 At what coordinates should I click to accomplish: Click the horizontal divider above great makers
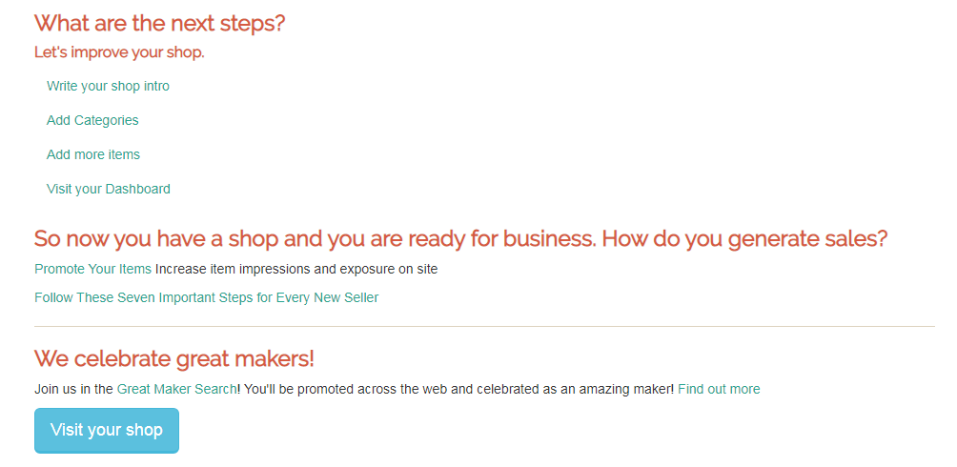(x=484, y=327)
